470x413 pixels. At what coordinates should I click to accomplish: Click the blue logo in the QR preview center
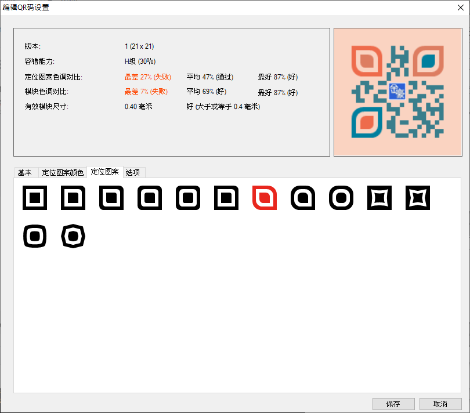[397, 92]
